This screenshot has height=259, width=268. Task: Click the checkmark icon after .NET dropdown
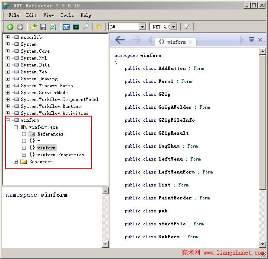click(x=186, y=27)
